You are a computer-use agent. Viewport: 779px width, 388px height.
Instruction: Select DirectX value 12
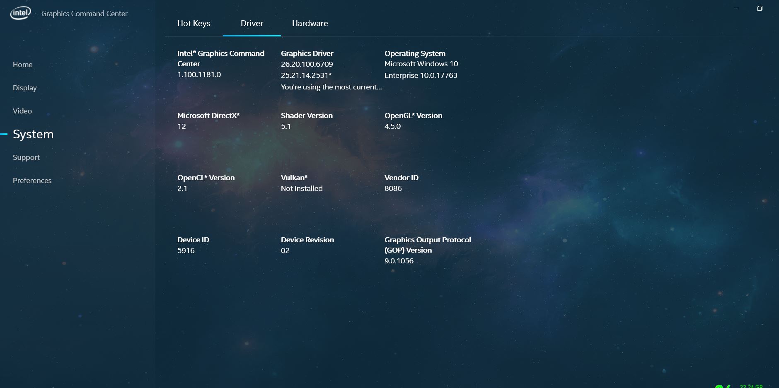(181, 126)
